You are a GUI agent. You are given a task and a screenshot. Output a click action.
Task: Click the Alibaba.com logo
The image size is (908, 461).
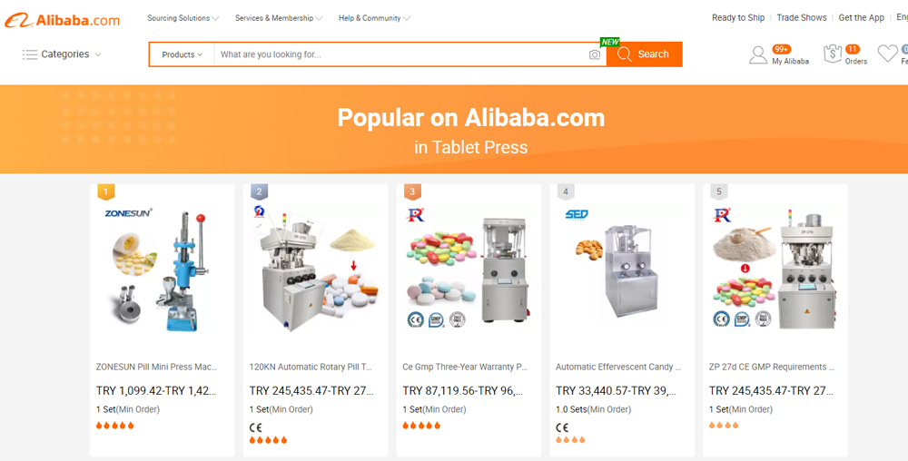pyautogui.click(x=62, y=20)
